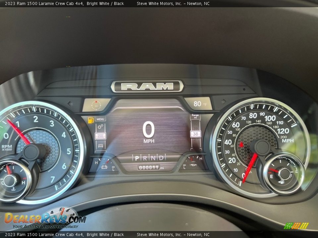Tap the oil pressure gauge icon
The width and height of the screenshot is (318, 238).
[x=193, y=165]
